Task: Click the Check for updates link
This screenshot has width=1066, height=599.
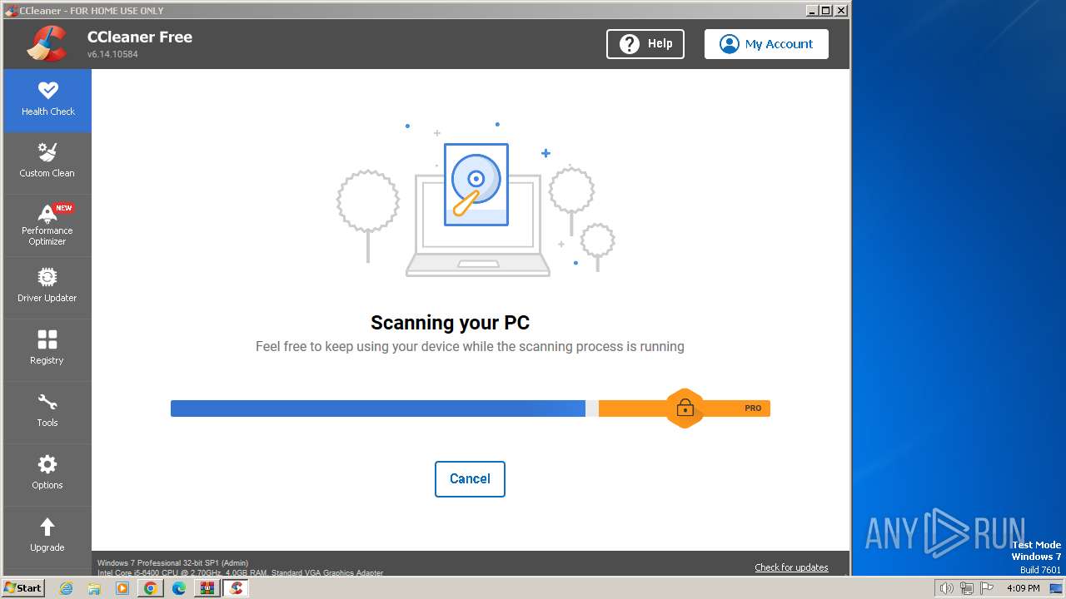Action: [x=791, y=567]
